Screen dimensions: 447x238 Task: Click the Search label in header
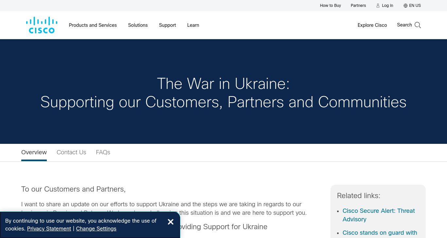(404, 25)
